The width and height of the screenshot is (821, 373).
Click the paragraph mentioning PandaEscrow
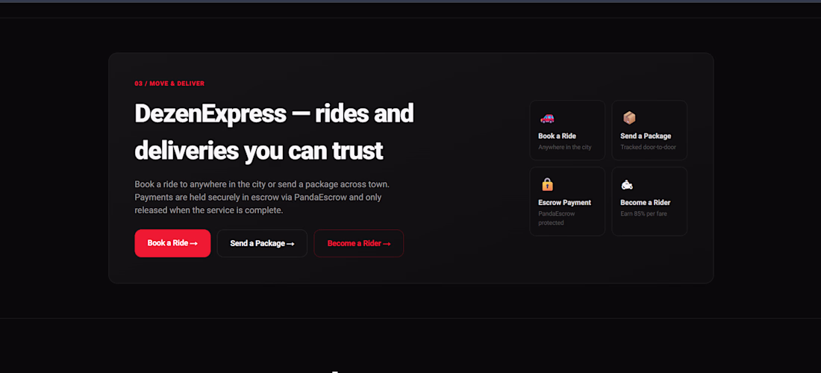[262, 198]
